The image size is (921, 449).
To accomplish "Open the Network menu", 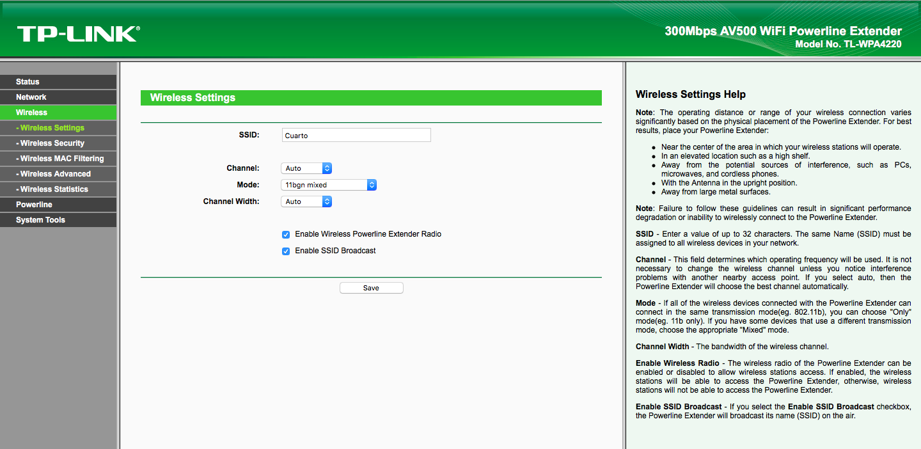I will coord(58,97).
